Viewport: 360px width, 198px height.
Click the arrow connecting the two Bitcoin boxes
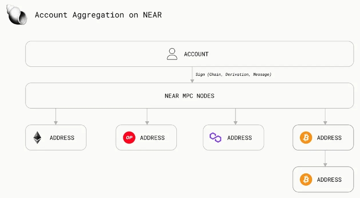pos(325,158)
